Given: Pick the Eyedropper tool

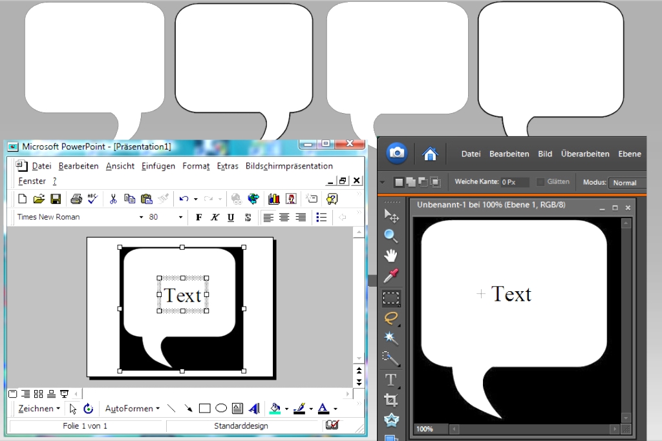Looking at the screenshot, I should pyautogui.click(x=390, y=276).
